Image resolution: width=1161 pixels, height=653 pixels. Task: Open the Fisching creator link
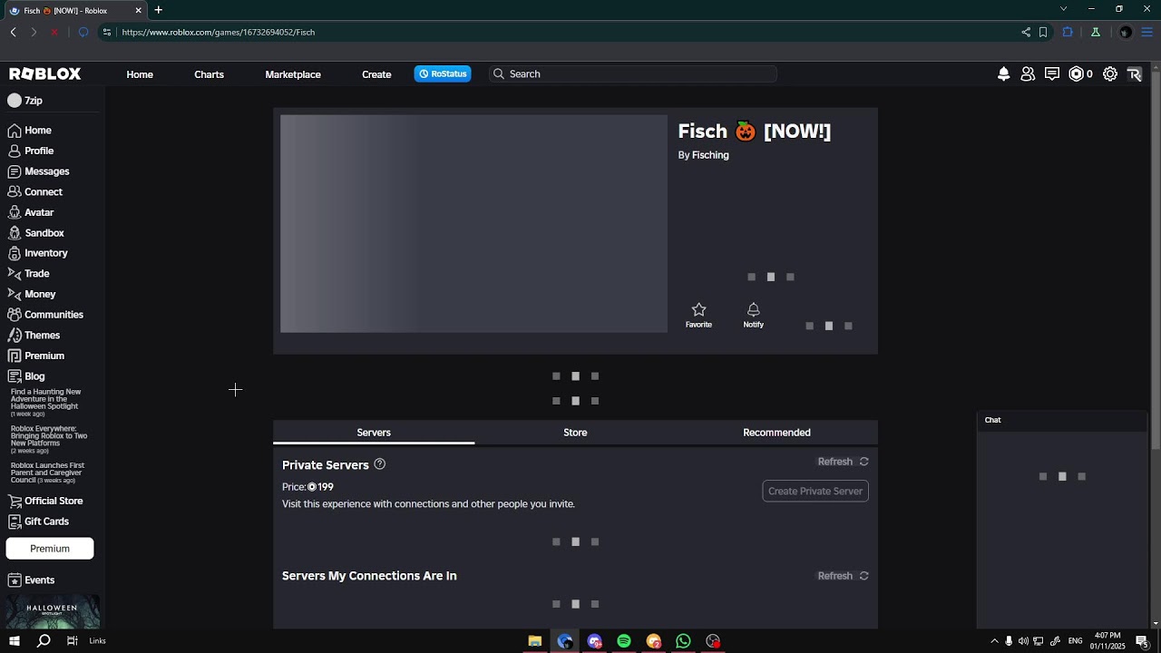click(710, 155)
